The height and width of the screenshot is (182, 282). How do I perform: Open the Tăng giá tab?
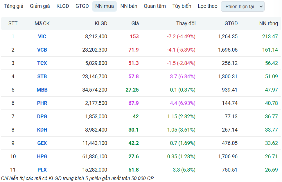click(13, 6)
